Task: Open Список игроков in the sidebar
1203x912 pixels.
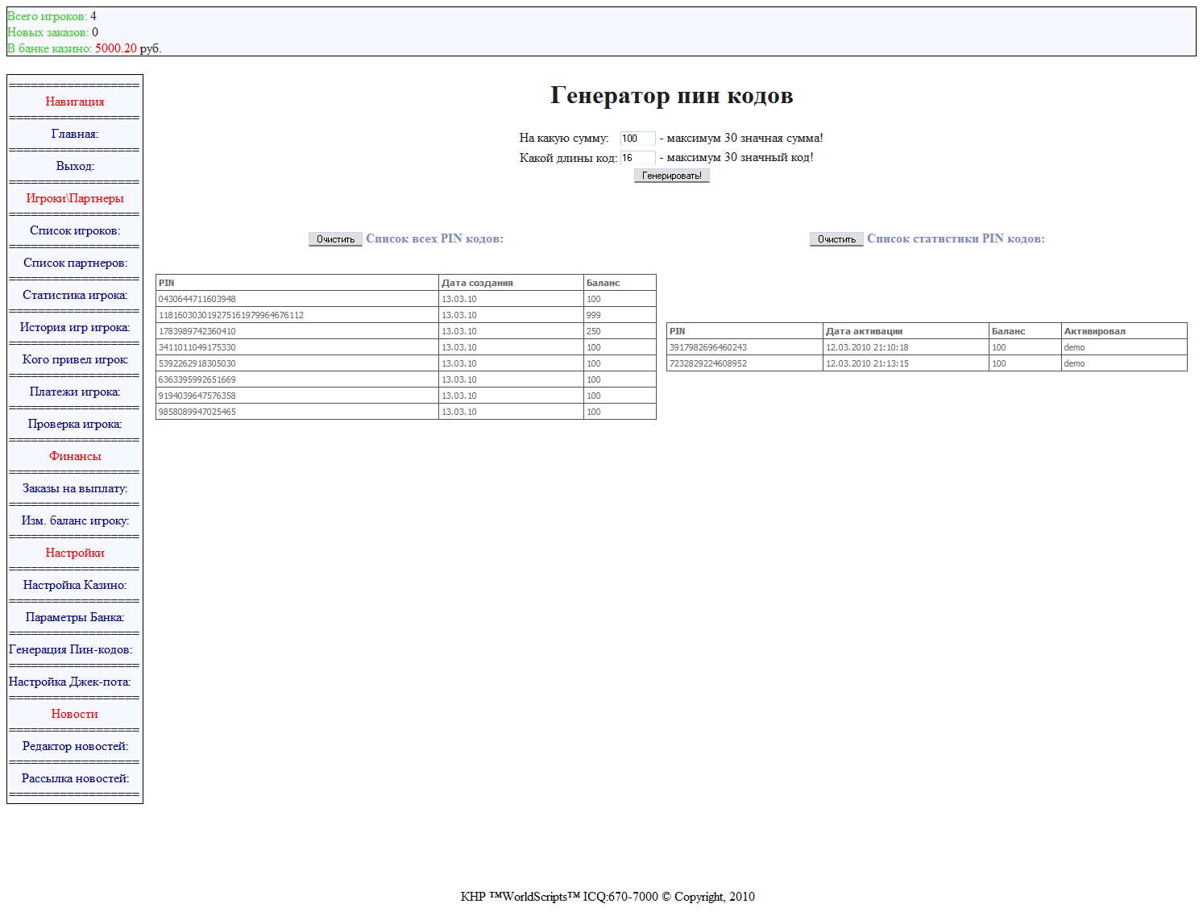Action: (75, 230)
